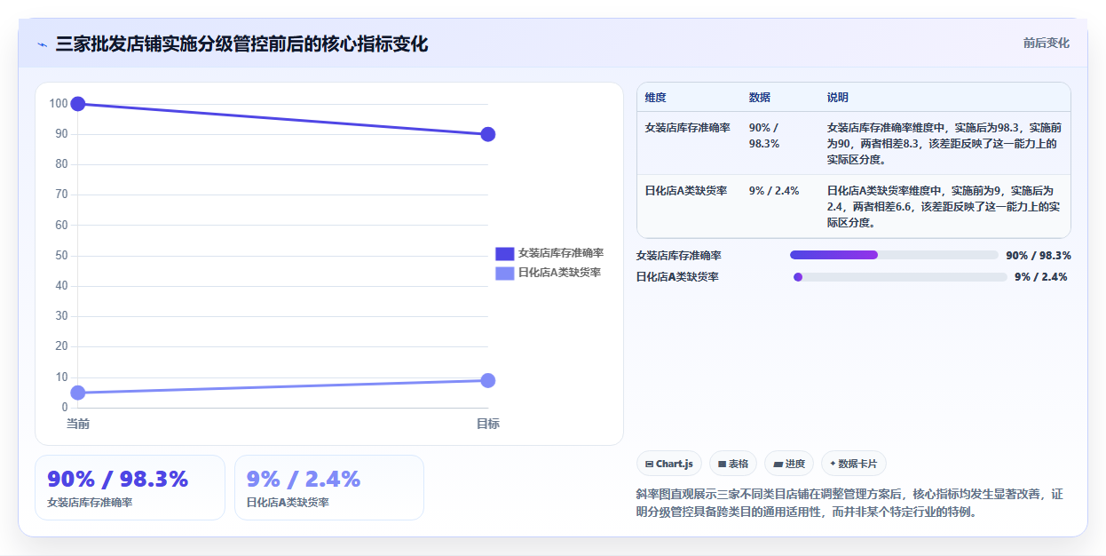The width and height of the screenshot is (1106, 556).
Task: Click the 斜率图 summary paragraph
Action: click(x=849, y=503)
